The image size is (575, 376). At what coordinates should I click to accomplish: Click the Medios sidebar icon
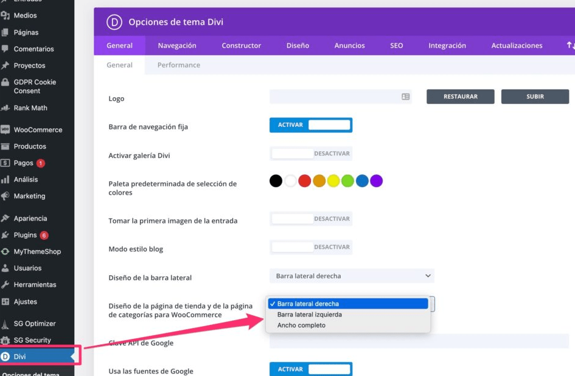5,15
